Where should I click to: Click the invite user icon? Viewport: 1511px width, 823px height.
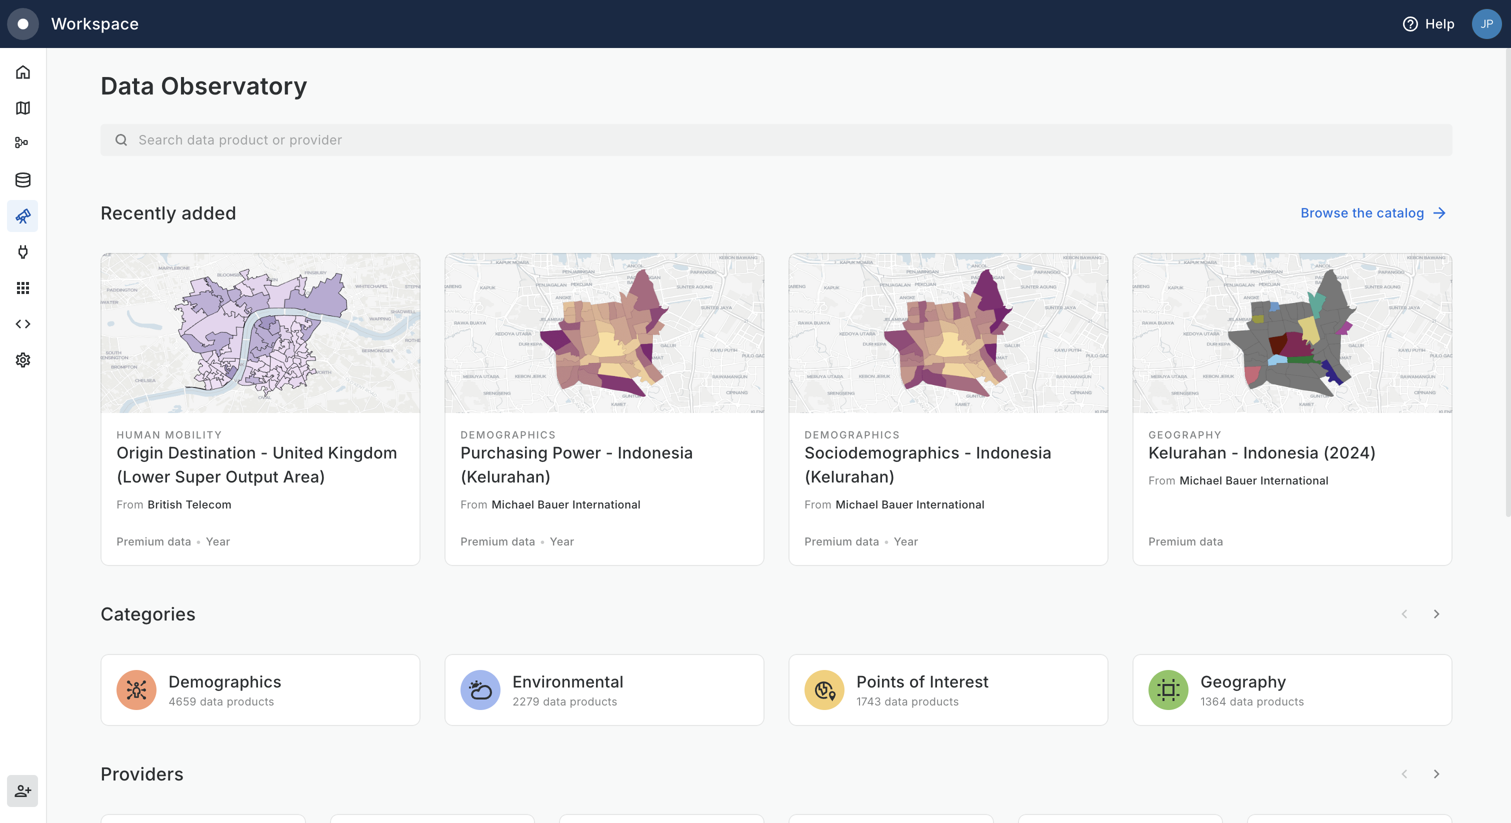23,790
